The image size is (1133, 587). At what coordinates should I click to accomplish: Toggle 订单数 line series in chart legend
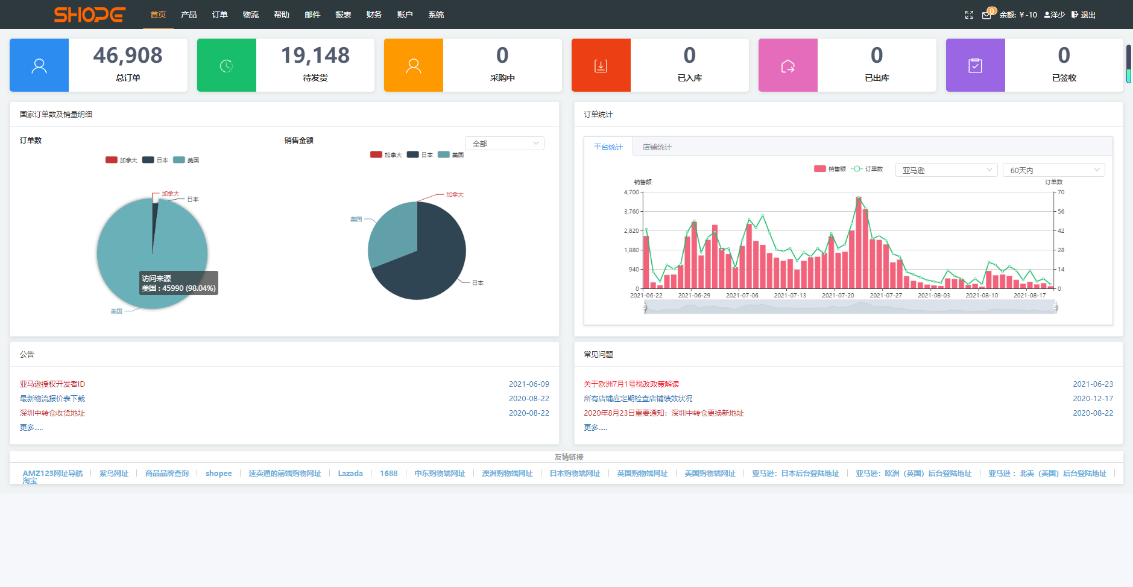pos(867,169)
